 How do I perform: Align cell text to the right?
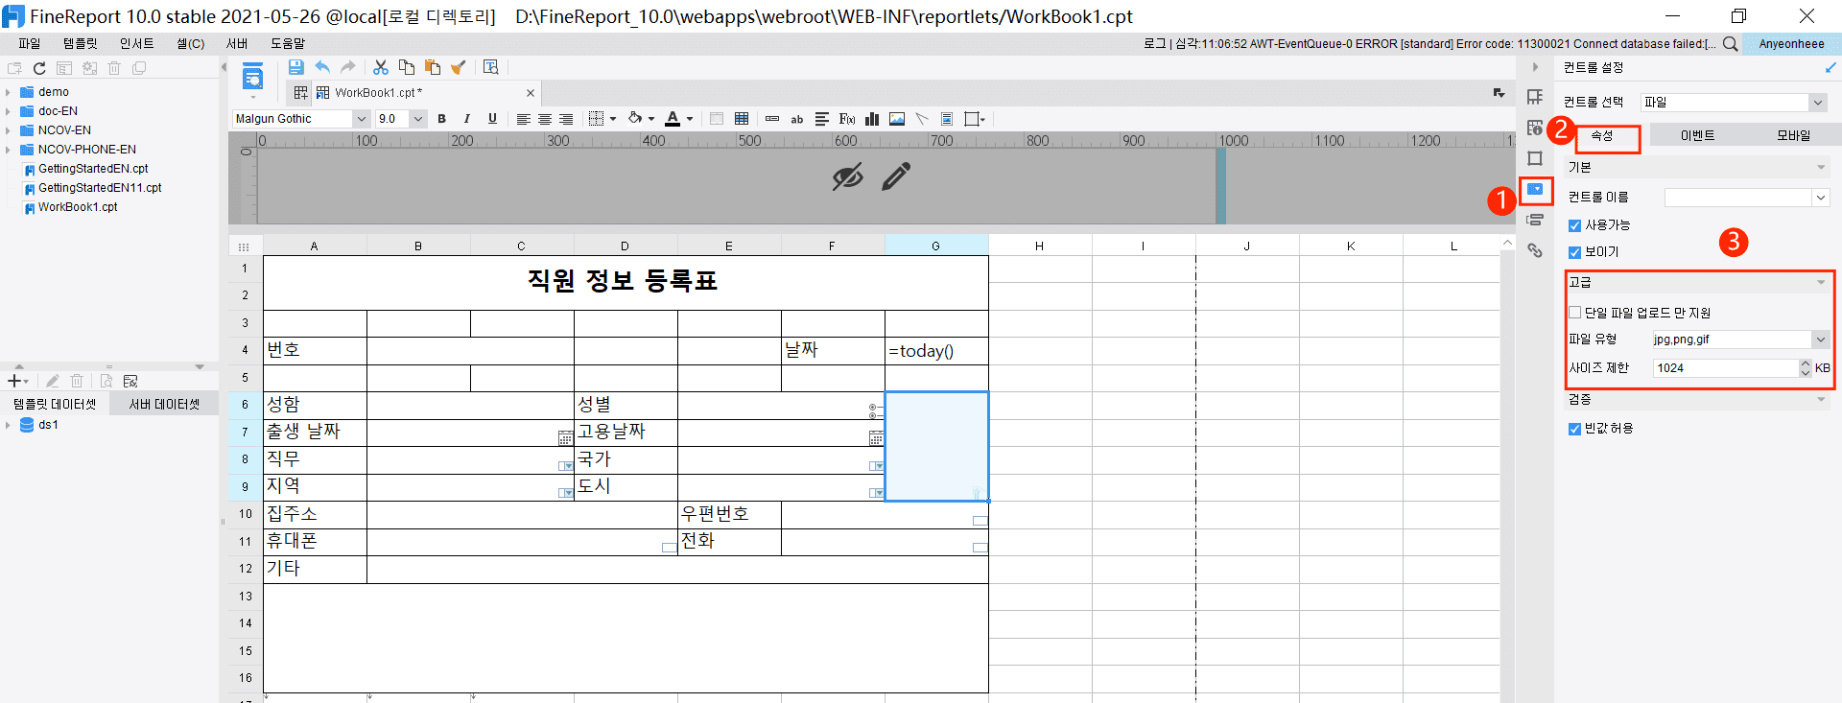tap(566, 119)
